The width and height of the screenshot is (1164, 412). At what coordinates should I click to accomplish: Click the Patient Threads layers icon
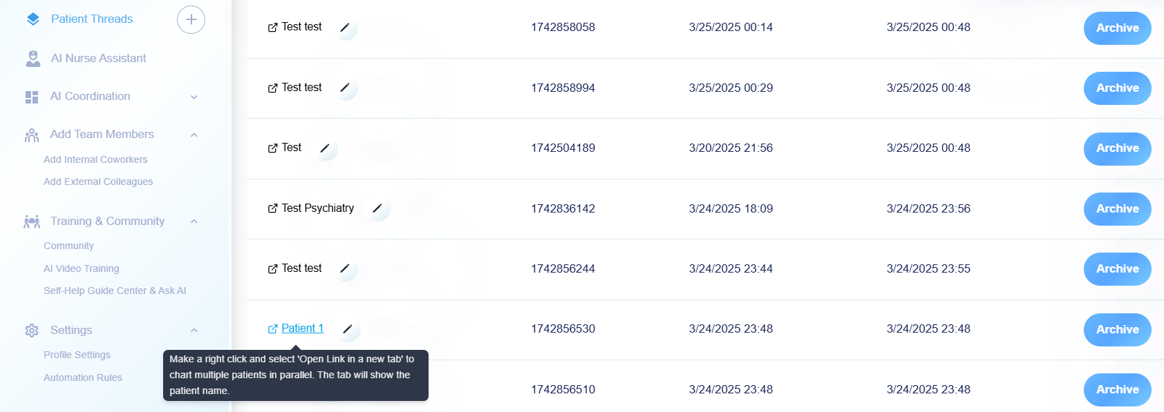click(32, 19)
